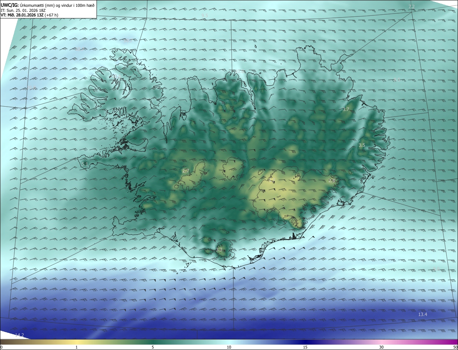
Task: Click the 3.5 value label on the map
Action: pyautogui.click(x=362, y=145)
